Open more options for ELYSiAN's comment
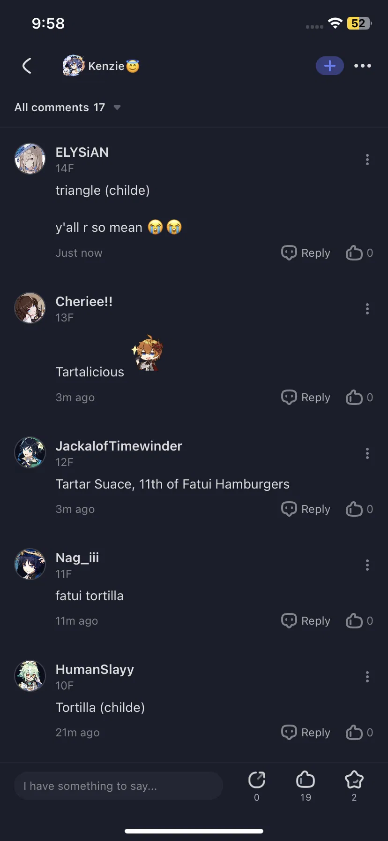 367,160
